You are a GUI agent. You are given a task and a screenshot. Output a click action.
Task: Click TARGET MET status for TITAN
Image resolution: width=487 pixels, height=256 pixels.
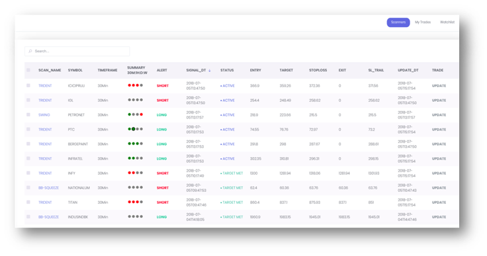(232, 203)
